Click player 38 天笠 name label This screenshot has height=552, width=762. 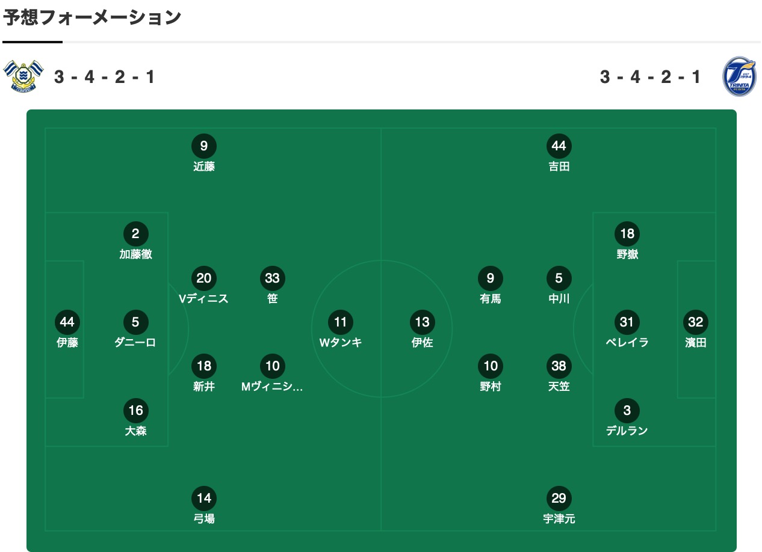tap(559, 387)
